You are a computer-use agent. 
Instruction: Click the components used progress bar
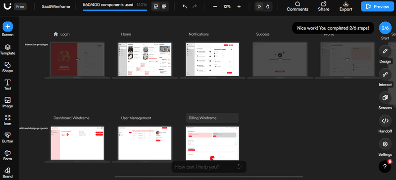(115, 10)
